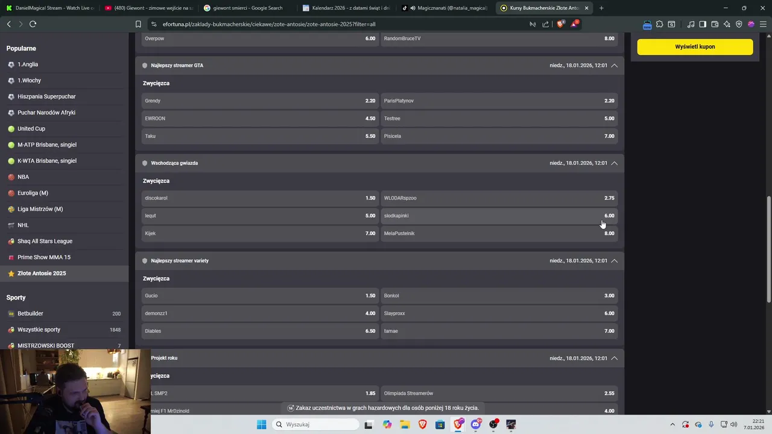
Task: Open Złote Antosie 2025 sidebar item
Action: click(x=64, y=273)
